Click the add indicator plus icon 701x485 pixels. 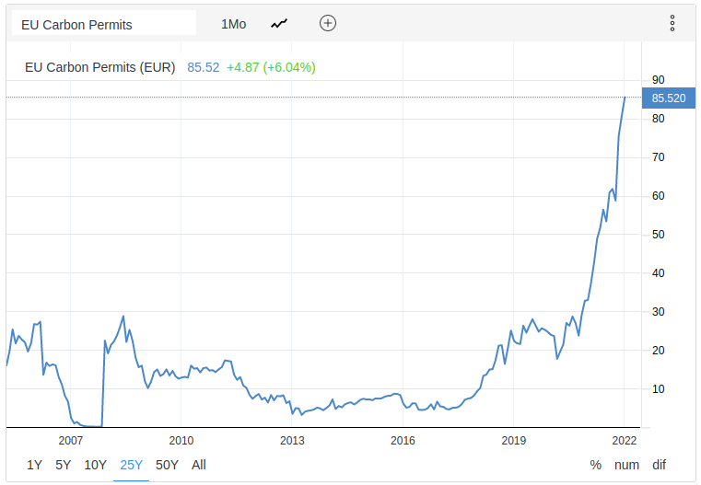click(328, 24)
